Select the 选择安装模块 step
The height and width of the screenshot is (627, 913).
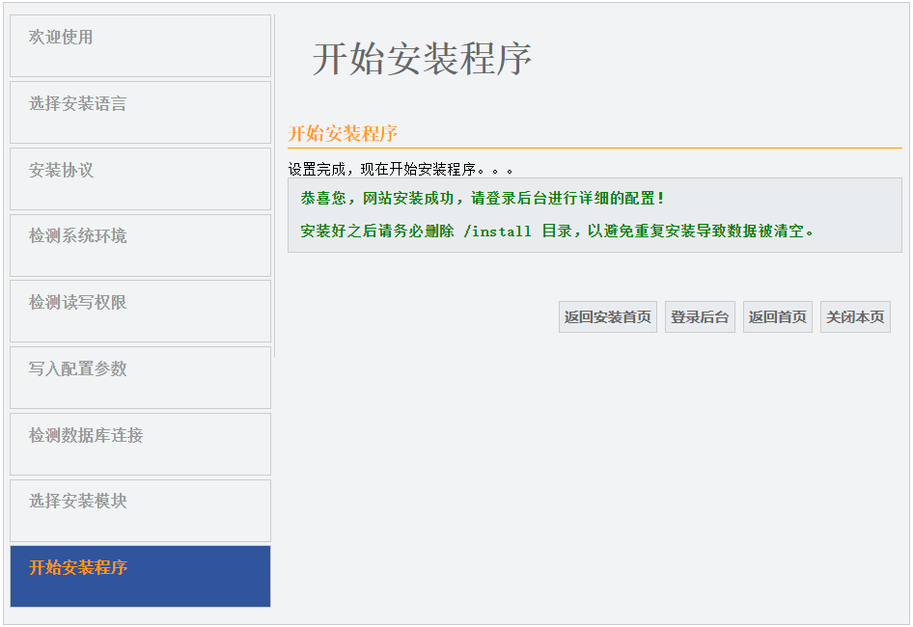(x=140, y=510)
